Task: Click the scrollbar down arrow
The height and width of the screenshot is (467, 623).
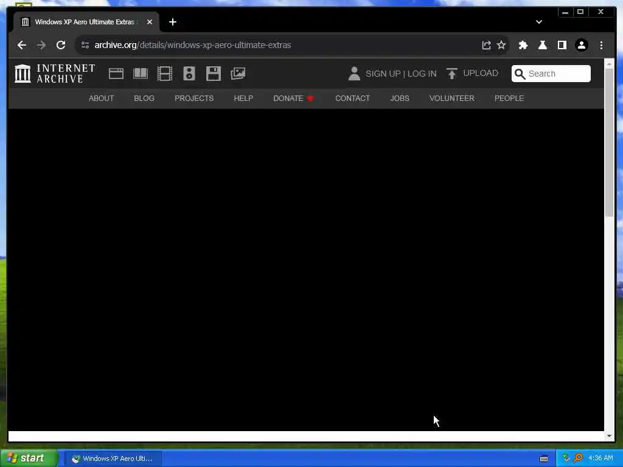Action: point(610,435)
